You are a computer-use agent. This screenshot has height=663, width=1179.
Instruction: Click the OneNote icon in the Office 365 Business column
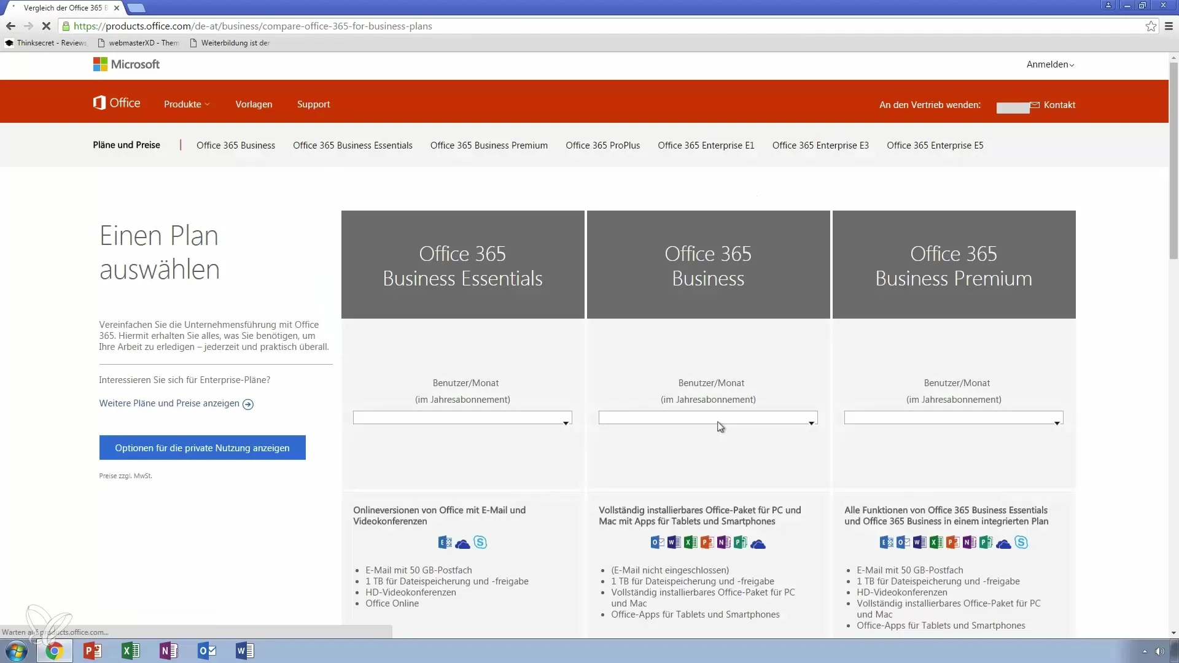[x=723, y=543]
